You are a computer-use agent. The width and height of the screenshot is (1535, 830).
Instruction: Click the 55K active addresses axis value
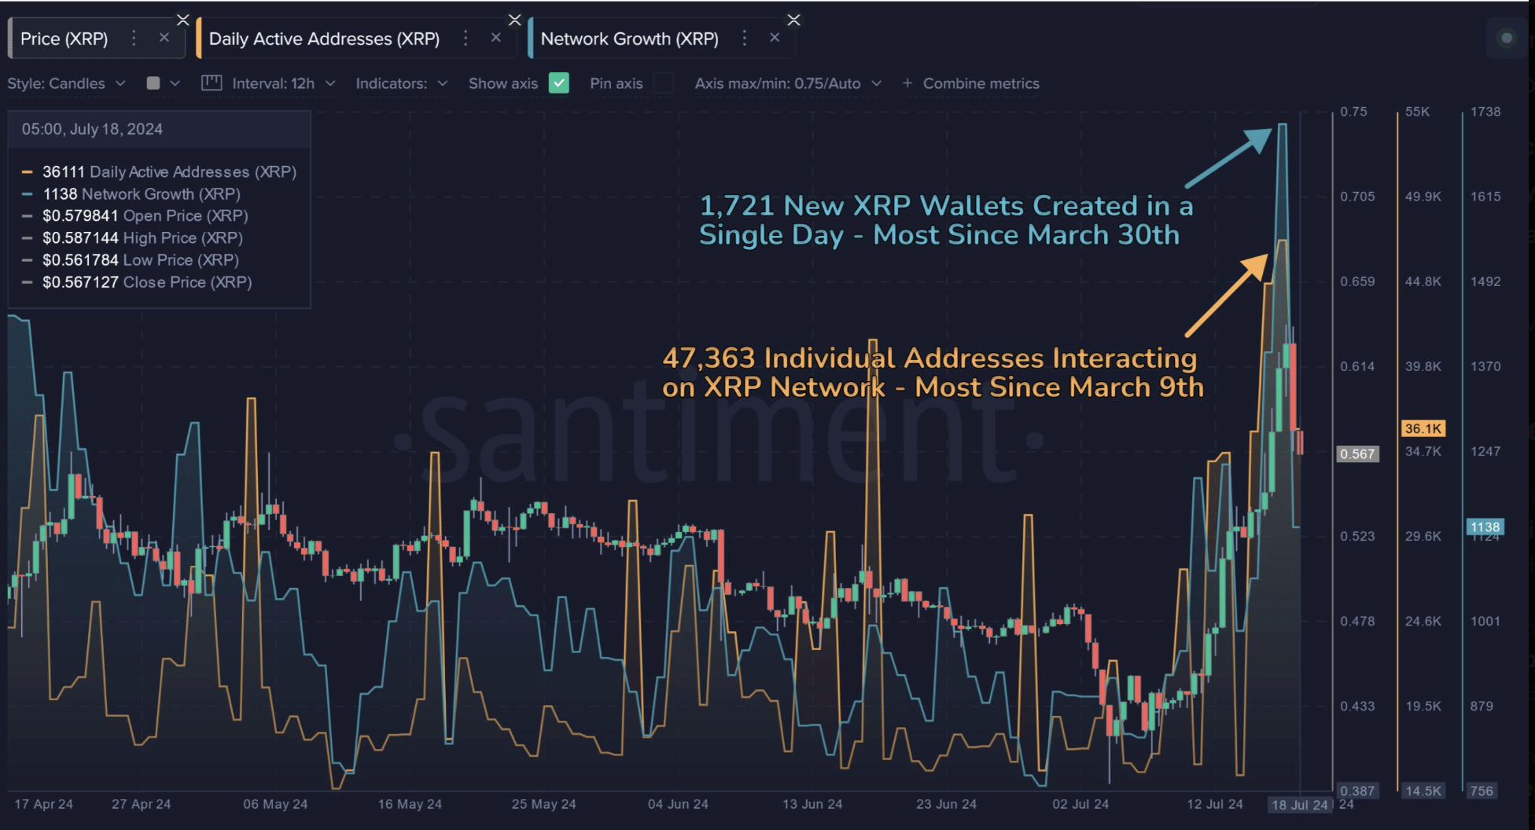[1417, 112]
